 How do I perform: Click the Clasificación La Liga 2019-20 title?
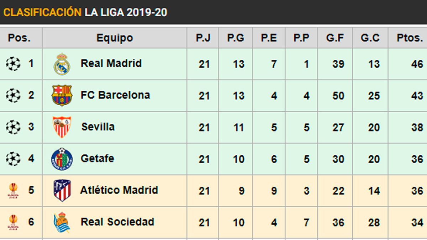click(x=85, y=12)
